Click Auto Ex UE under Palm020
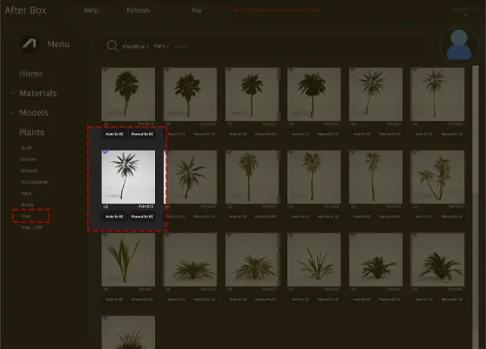Viewport: 486px width, 349px height. pos(176,134)
